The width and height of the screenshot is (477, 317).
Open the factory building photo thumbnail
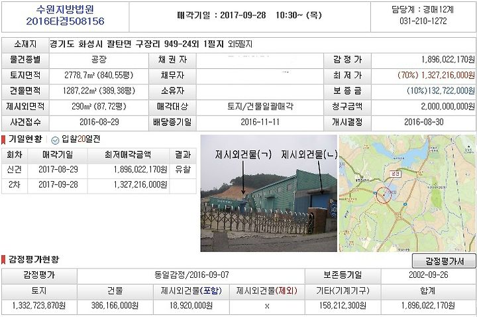point(268,193)
